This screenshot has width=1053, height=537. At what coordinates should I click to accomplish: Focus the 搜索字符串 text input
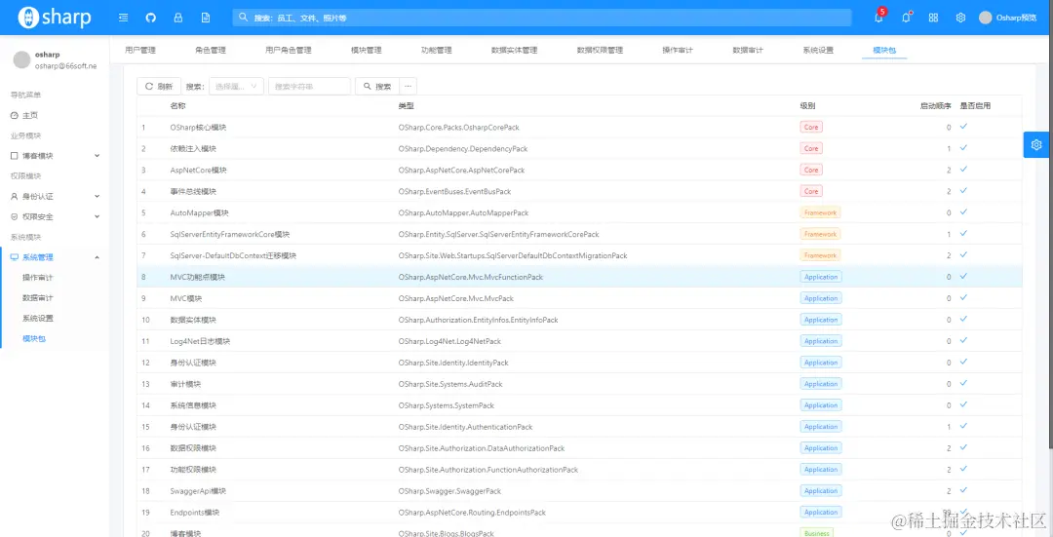(310, 86)
